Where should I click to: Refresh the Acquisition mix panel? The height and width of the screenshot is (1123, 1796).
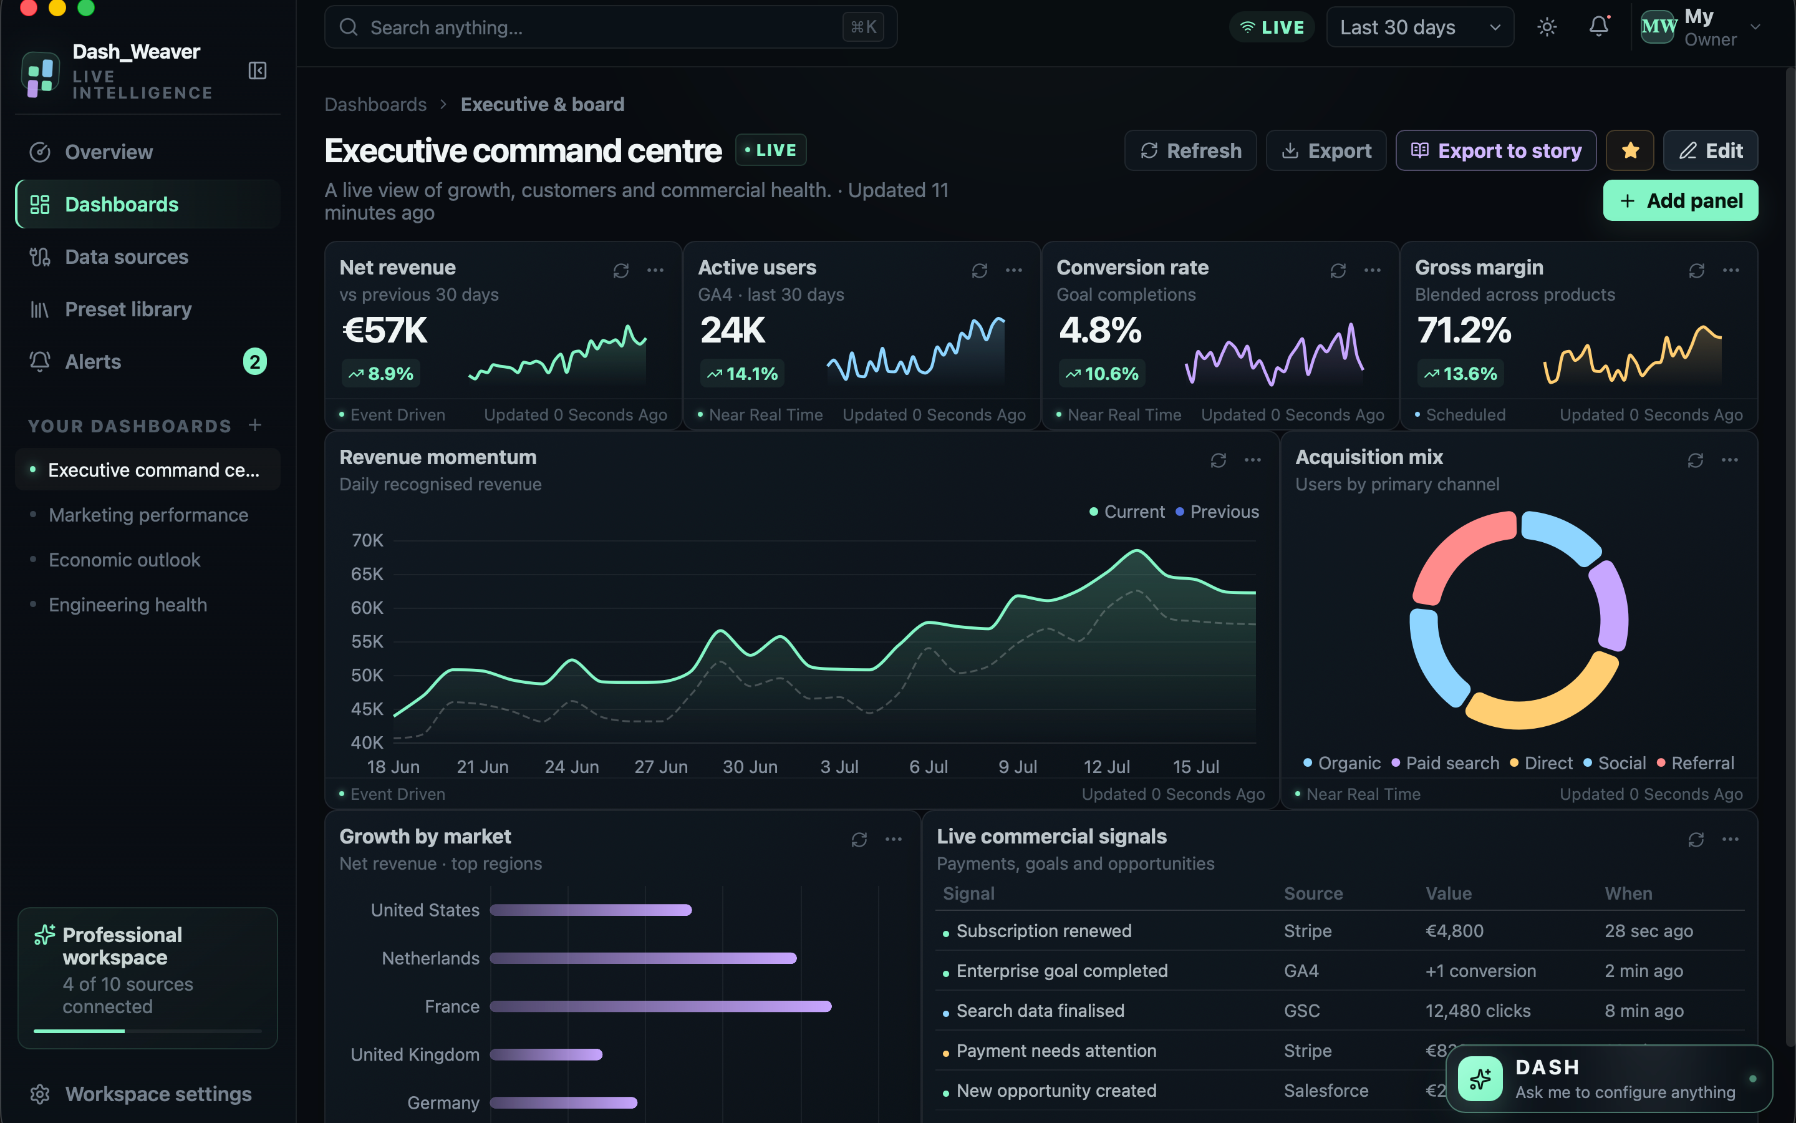[1695, 460]
